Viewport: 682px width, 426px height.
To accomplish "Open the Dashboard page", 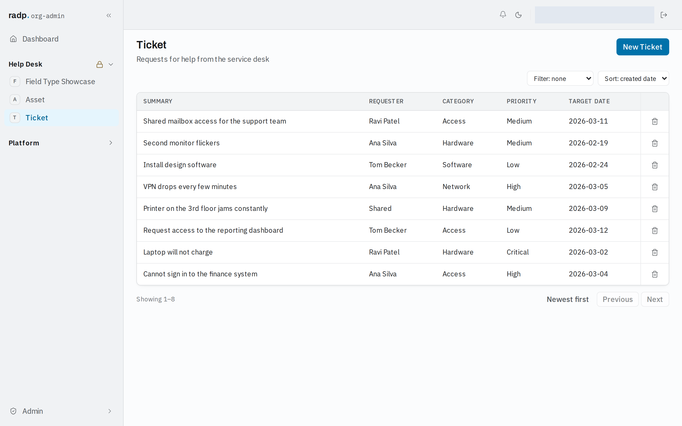I will (61, 39).
